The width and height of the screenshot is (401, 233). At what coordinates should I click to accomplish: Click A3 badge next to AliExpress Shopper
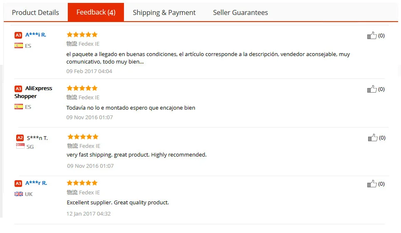click(x=18, y=88)
